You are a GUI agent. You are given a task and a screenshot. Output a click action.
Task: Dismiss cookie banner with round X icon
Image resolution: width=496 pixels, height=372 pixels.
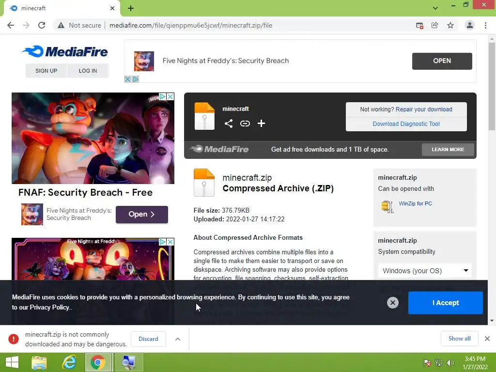pos(392,303)
